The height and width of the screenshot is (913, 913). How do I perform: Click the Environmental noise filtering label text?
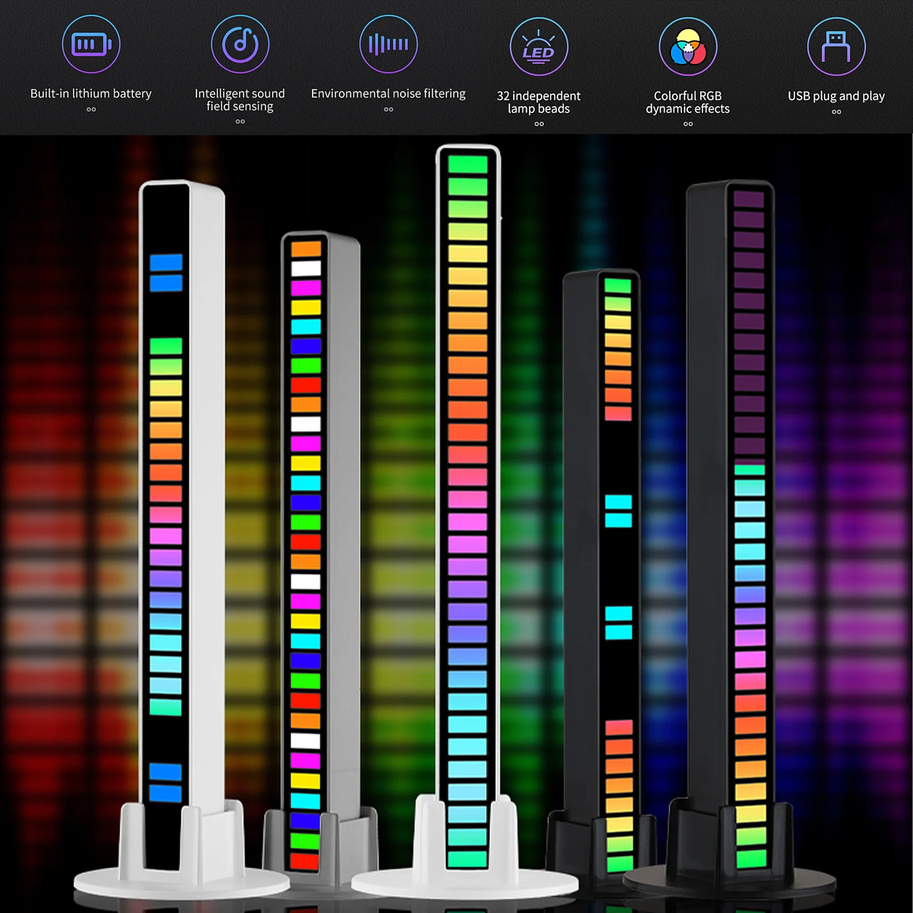[x=388, y=93]
